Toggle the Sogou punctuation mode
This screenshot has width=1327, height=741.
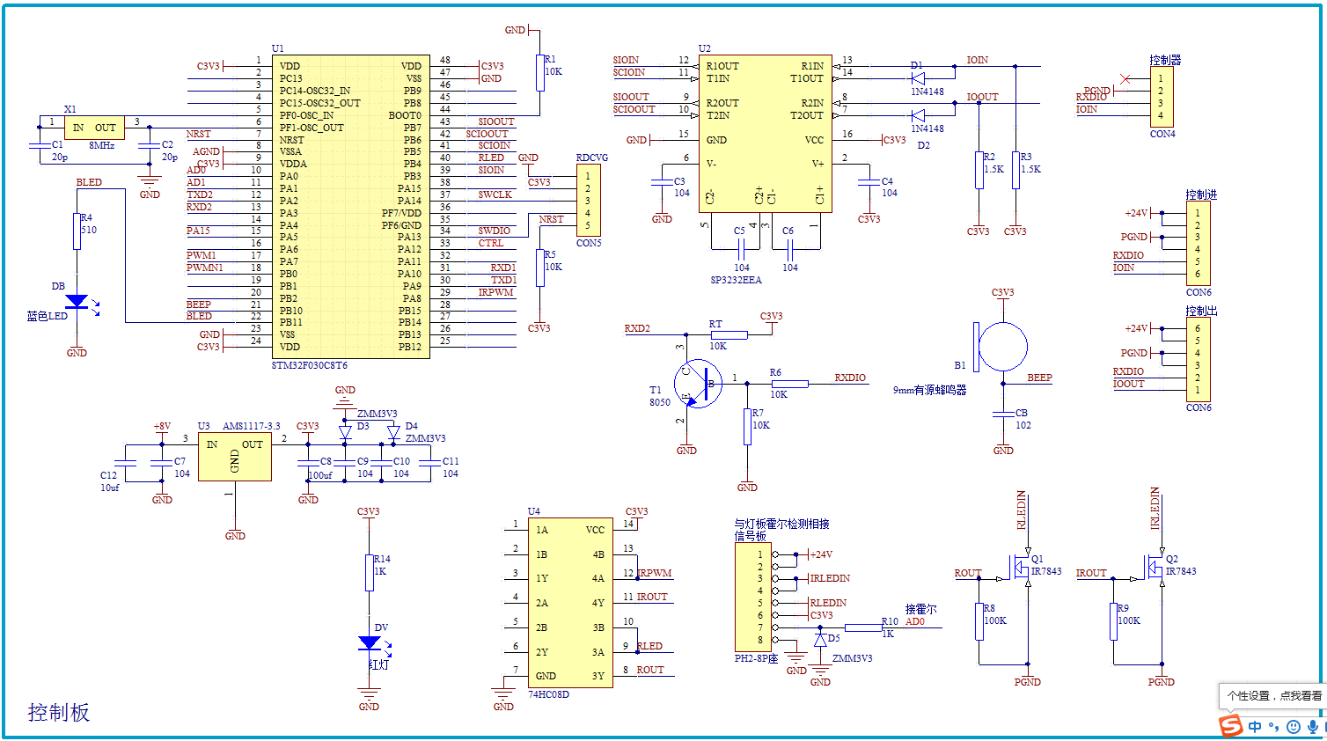(x=1273, y=727)
